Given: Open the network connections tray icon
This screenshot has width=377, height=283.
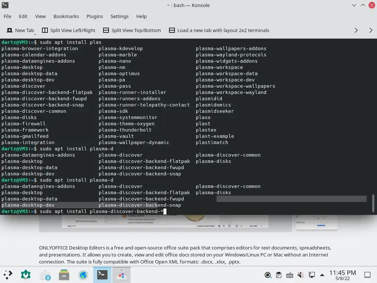Looking at the screenshot, I should 312,275.
